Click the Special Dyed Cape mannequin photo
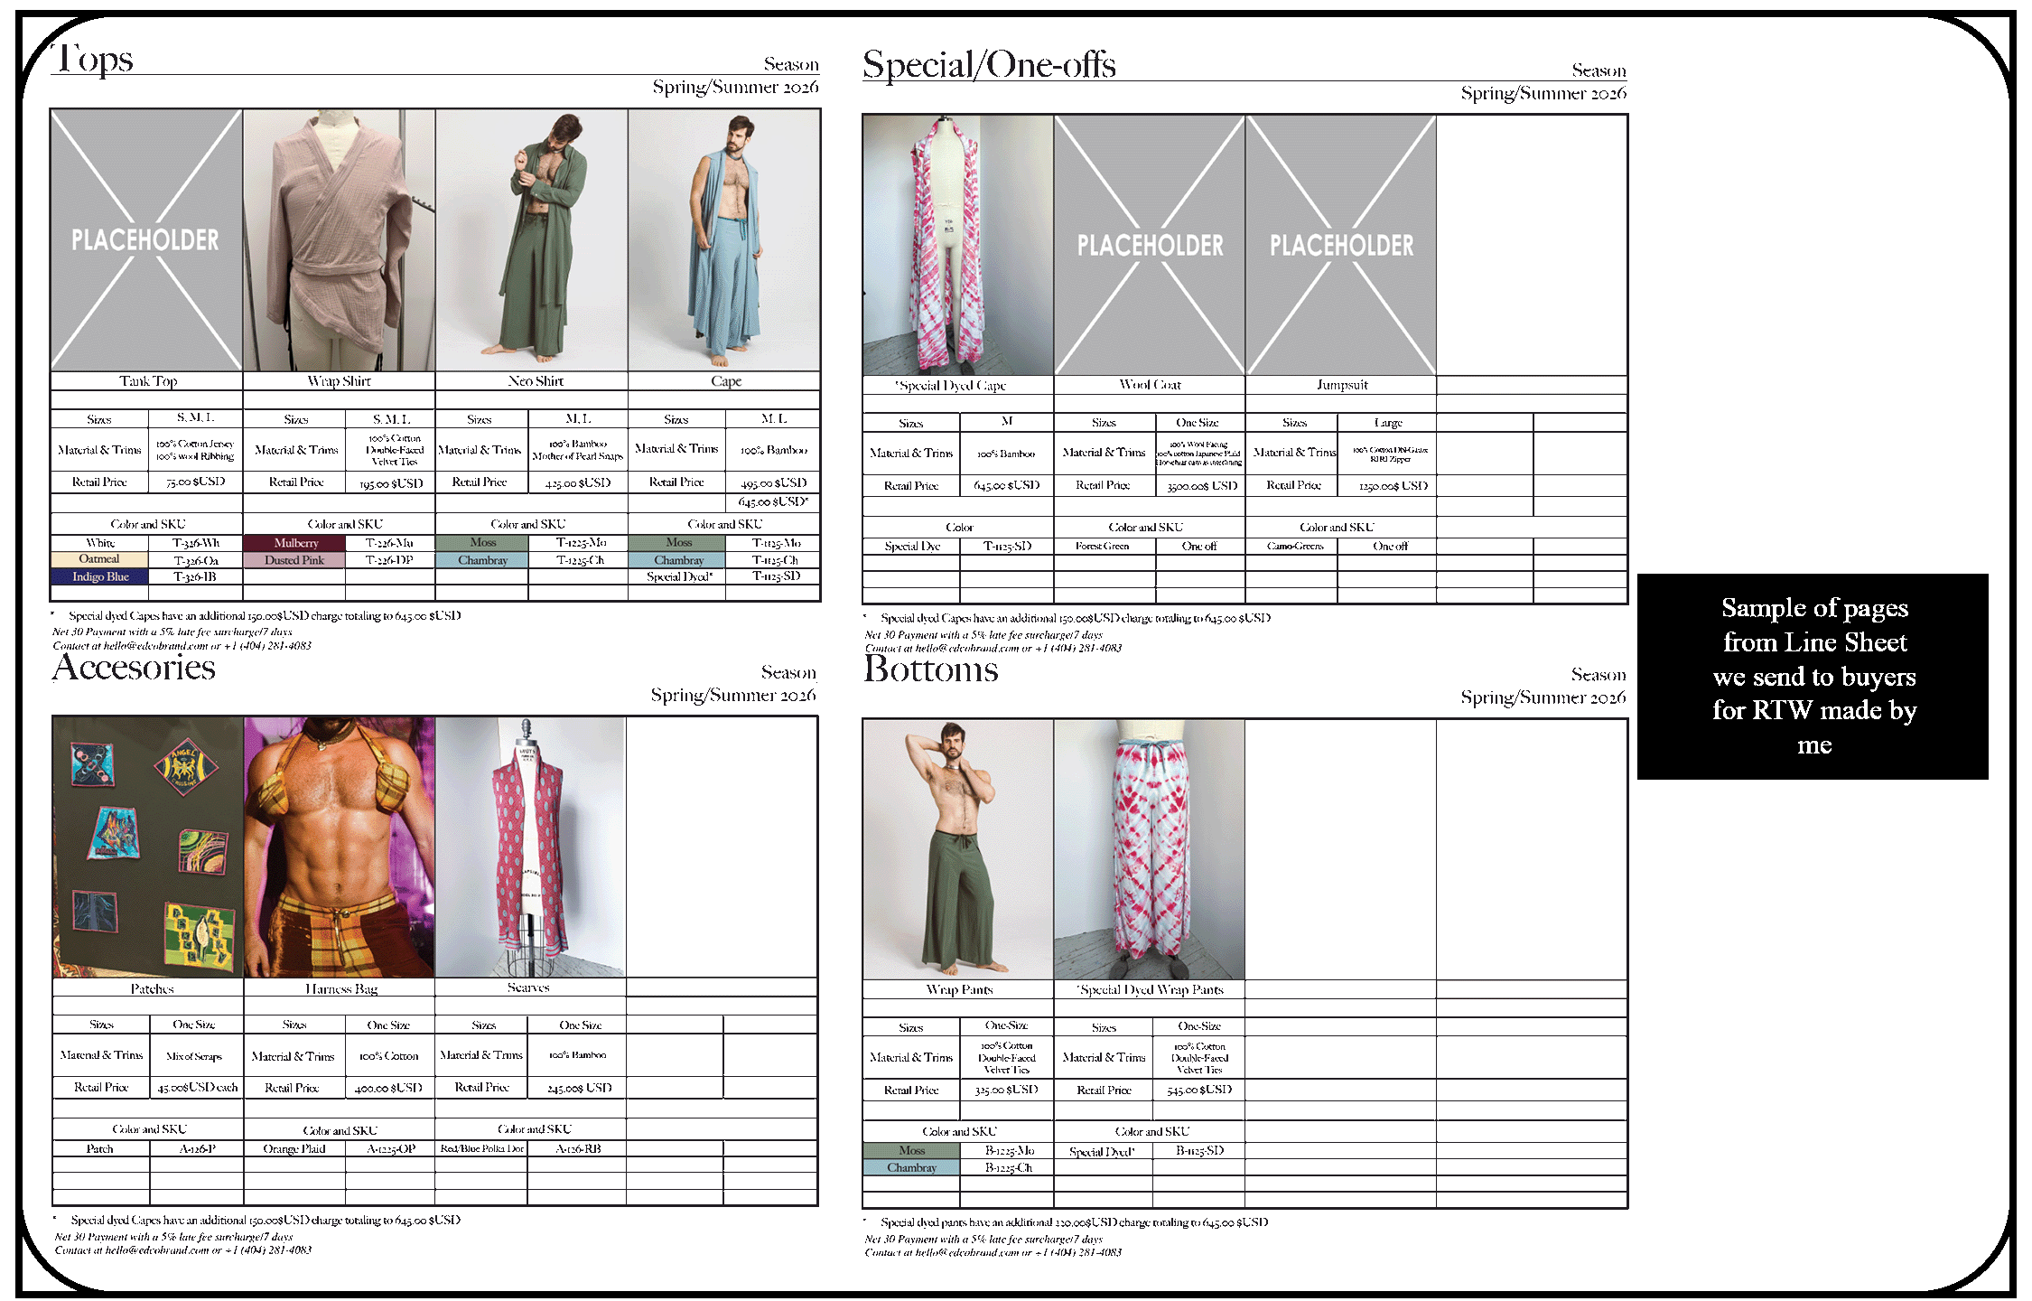Viewport: 2032px width, 1301px height. [x=957, y=244]
